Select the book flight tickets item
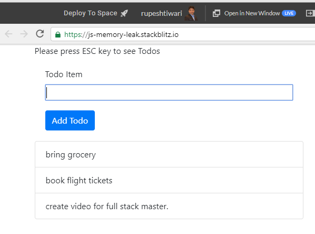Viewport: 315px width, 234px height. (169, 180)
